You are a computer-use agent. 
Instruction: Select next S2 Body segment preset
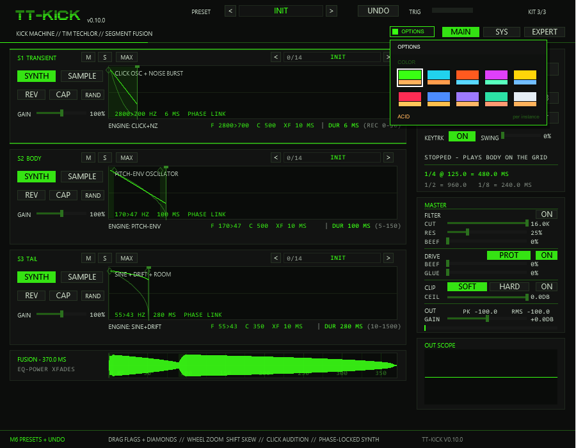pyautogui.click(x=388, y=157)
